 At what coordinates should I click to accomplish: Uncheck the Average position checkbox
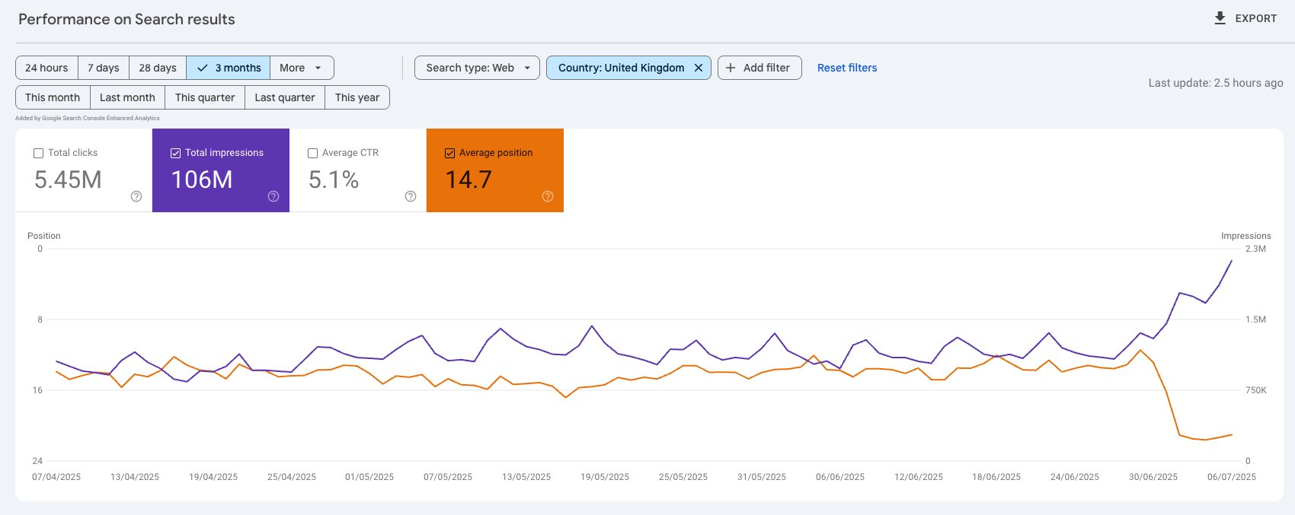click(x=450, y=153)
